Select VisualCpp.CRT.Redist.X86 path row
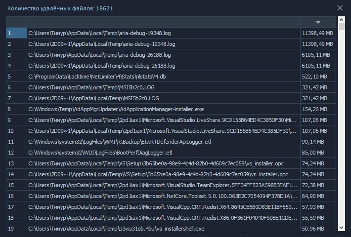The height and width of the screenshot is (237, 351). 164,218
